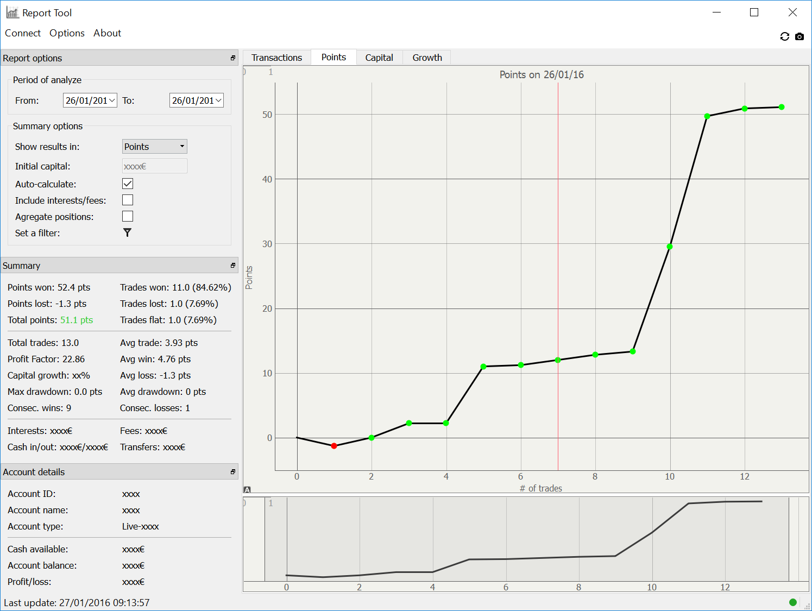Enable the Include interests/fees checkbox
Viewport: 812px width, 611px height.
pos(128,200)
